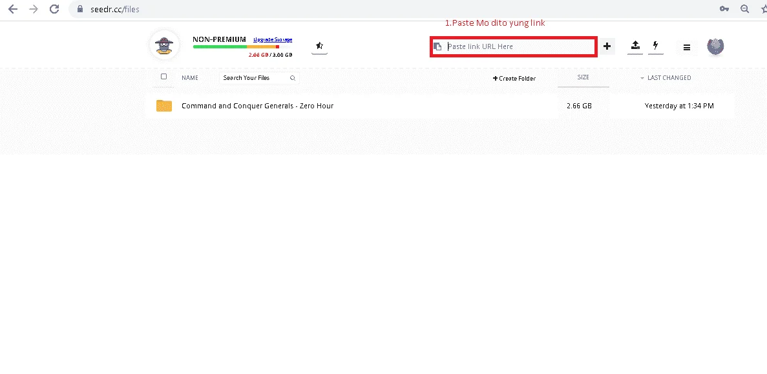Click the search magnifier icon

tap(293, 78)
